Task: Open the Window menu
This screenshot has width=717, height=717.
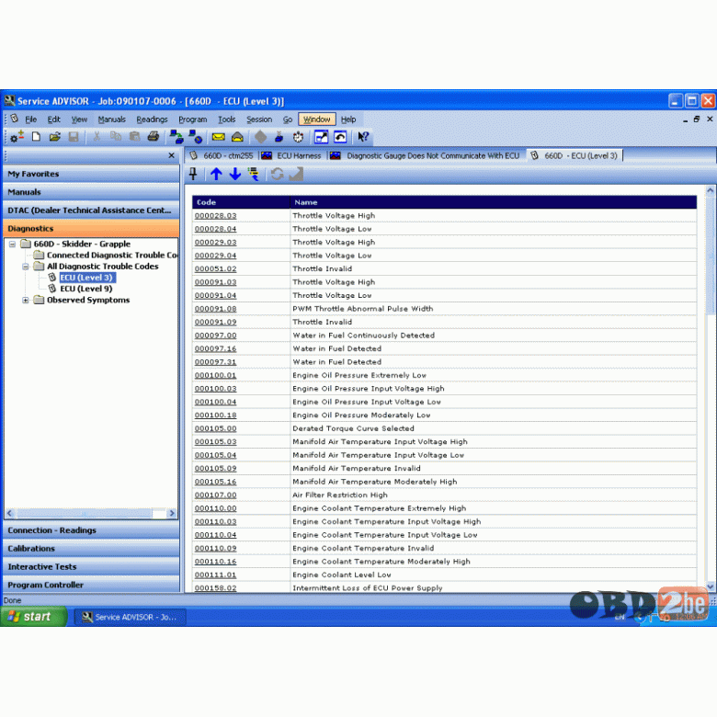Action: [316, 119]
